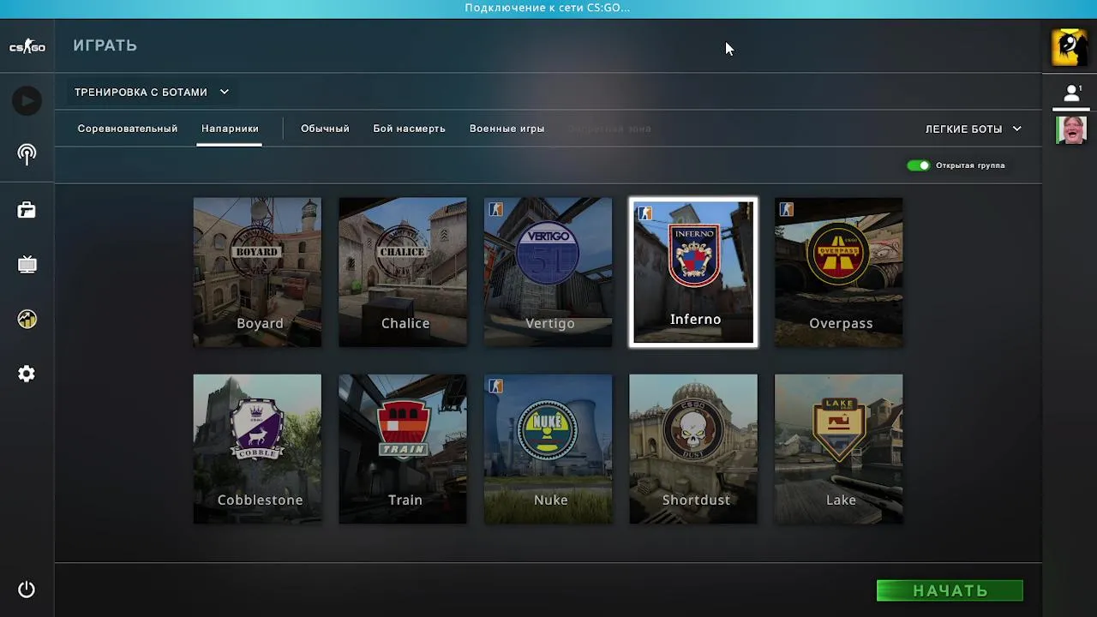Click the Inferno map group badge icon
Screen dimensions: 1097x617
click(644, 213)
